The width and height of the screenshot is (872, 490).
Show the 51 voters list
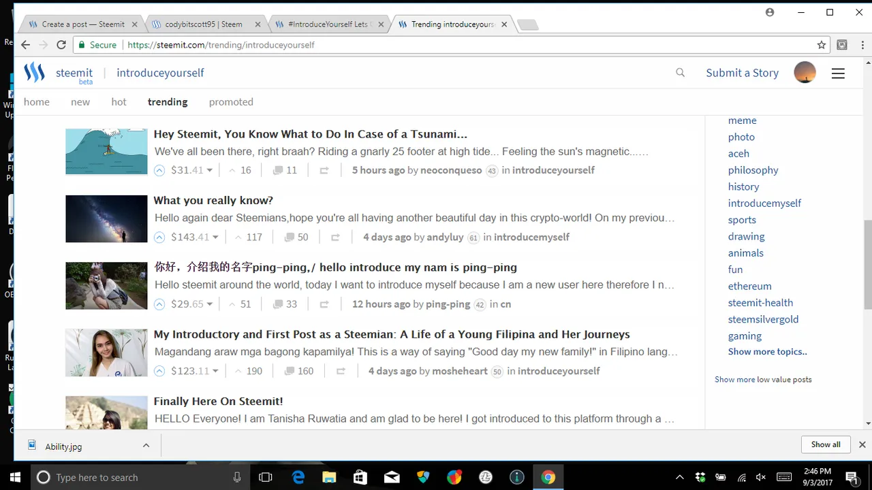point(240,304)
